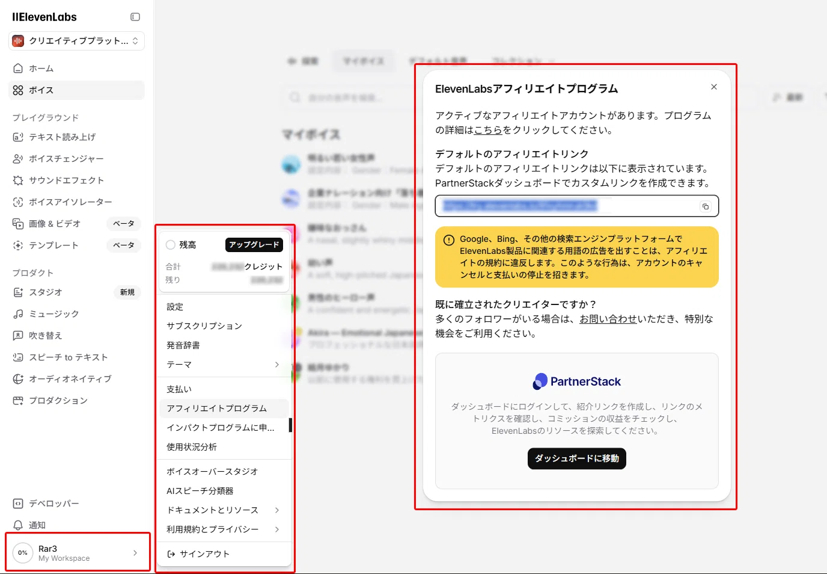This screenshot has width=827, height=574.
Task: Collapse sidebar with the panel toggle icon
Action: pyautogui.click(x=135, y=17)
